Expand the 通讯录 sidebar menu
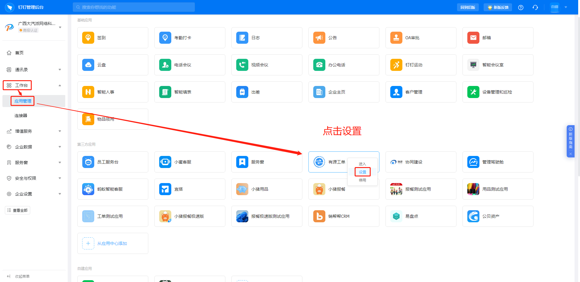 pyautogui.click(x=60, y=70)
